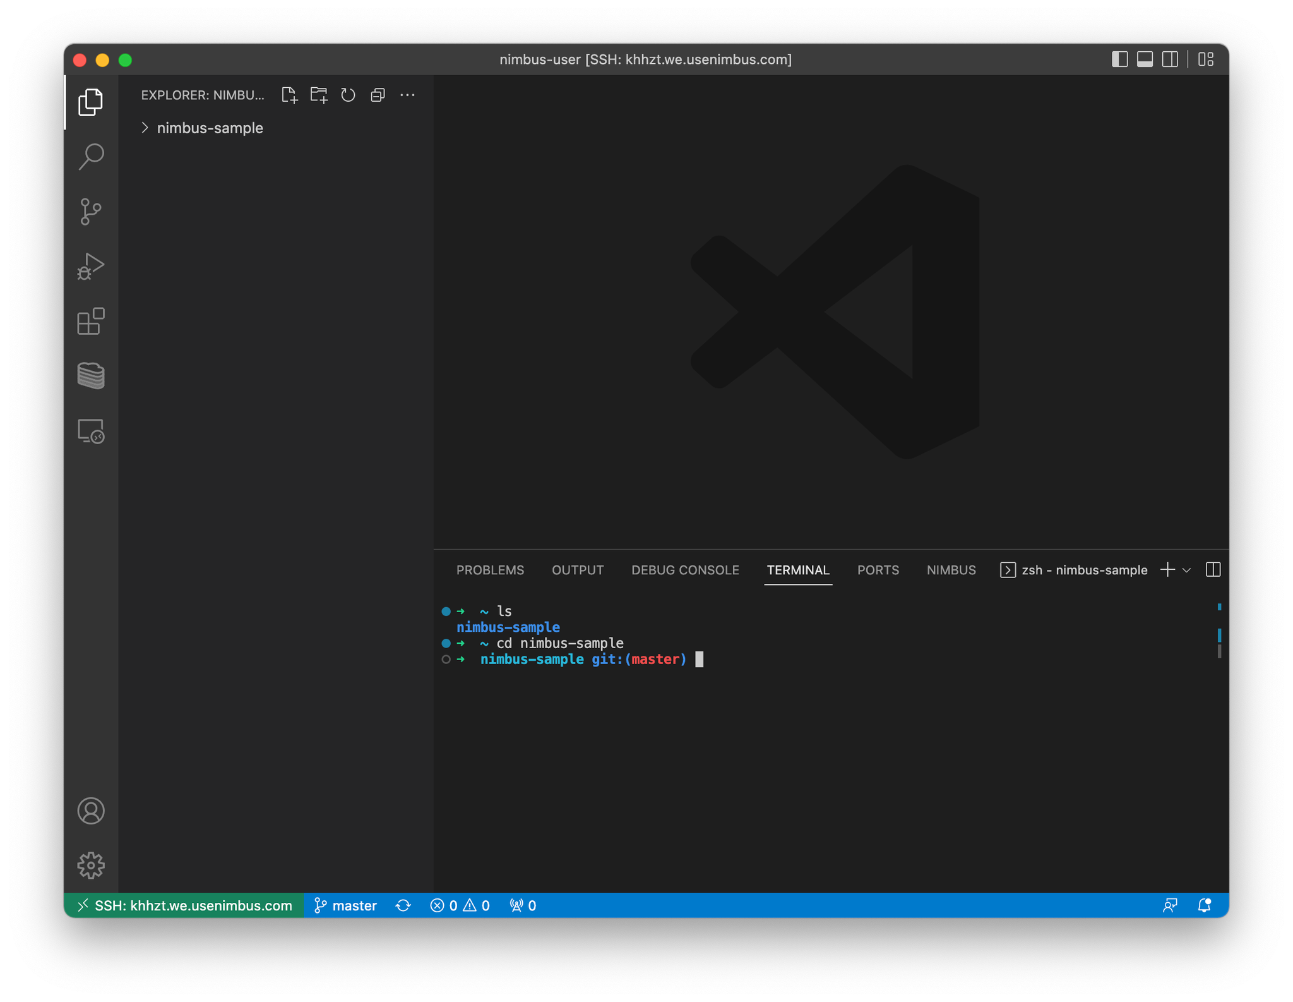
Task: Click the git:(master) prompt text
Action: click(x=639, y=660)
